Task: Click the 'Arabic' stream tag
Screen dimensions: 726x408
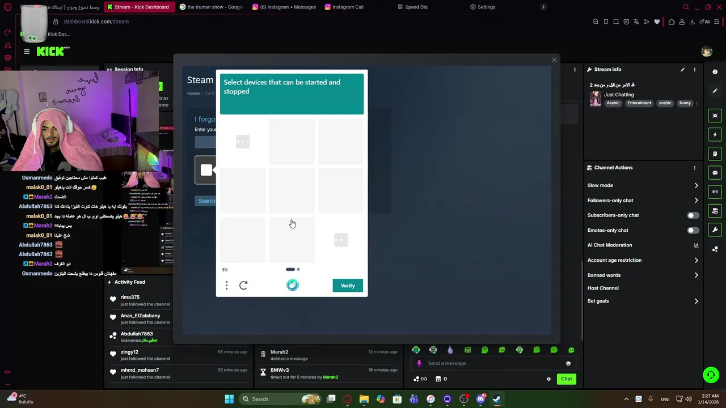Action: [613, 103]
